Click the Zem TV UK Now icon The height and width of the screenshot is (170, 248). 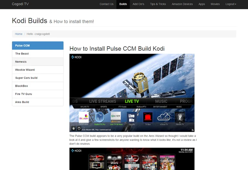[x=116, y=117]
